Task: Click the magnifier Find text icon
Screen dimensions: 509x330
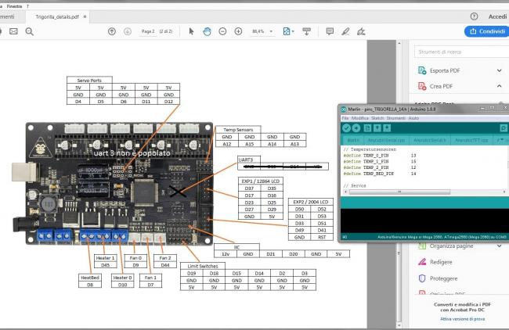Action: (30, 30)
